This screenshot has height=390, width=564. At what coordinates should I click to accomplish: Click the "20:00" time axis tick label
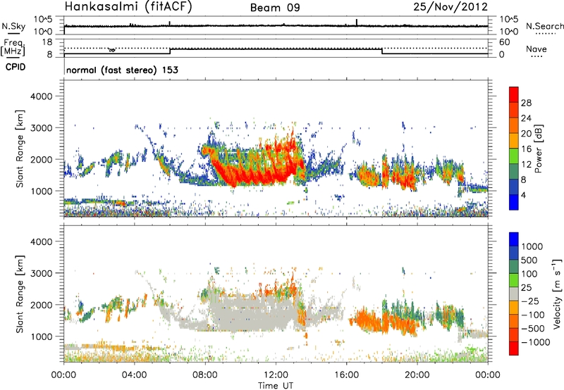pyautogui.click(x=417, y=375)
